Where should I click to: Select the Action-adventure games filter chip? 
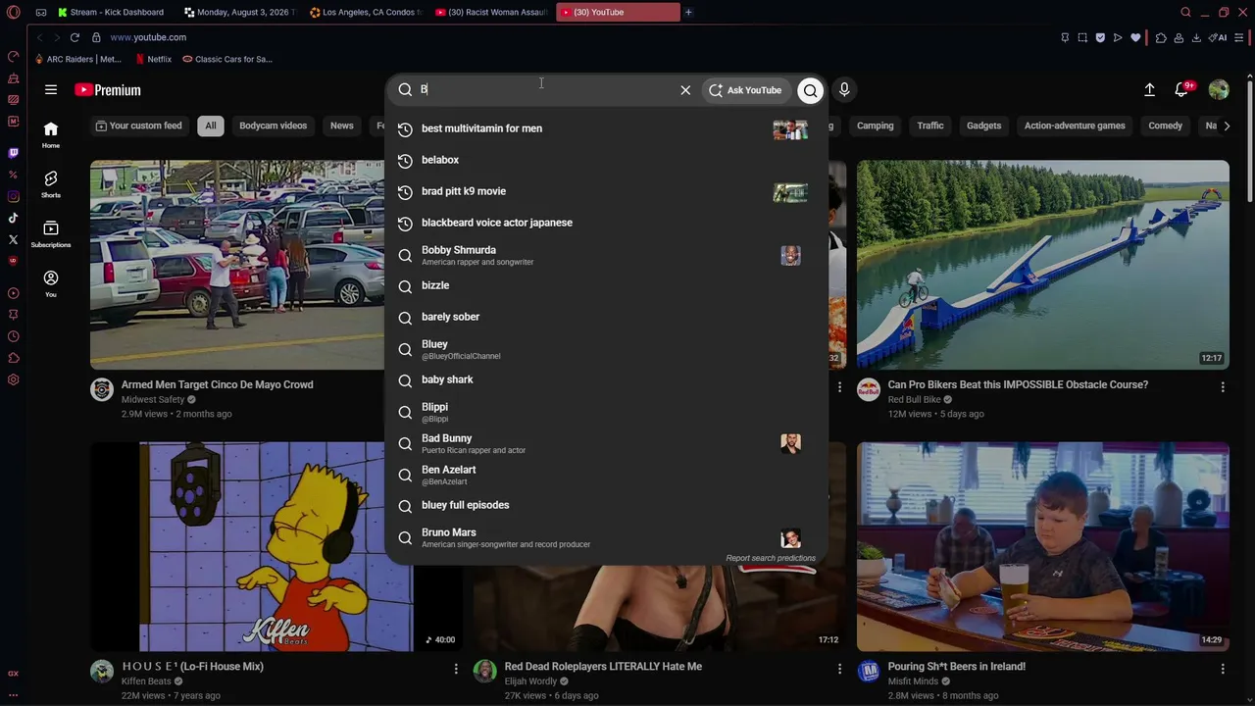click(1075, 126)
